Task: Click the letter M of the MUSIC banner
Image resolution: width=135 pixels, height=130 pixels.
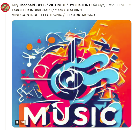Action: click(34, 116)
